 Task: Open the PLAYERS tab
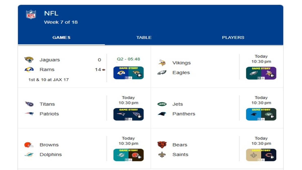pyautogui.click(x=233, y=38)
